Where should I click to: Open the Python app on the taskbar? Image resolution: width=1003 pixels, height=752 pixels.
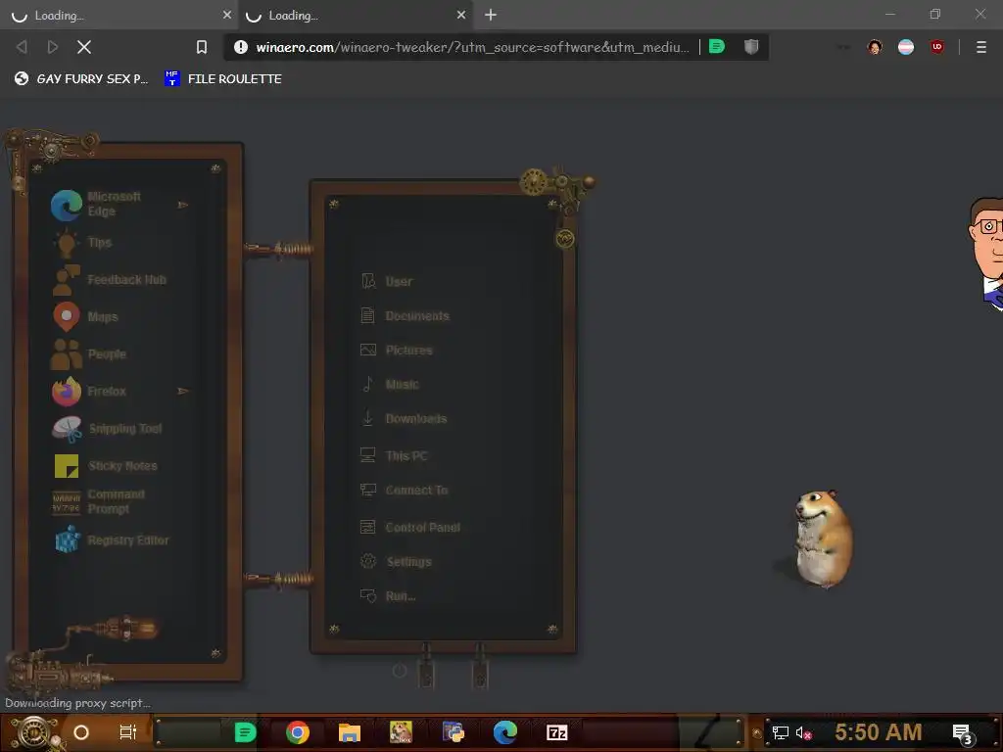[454, 732]
